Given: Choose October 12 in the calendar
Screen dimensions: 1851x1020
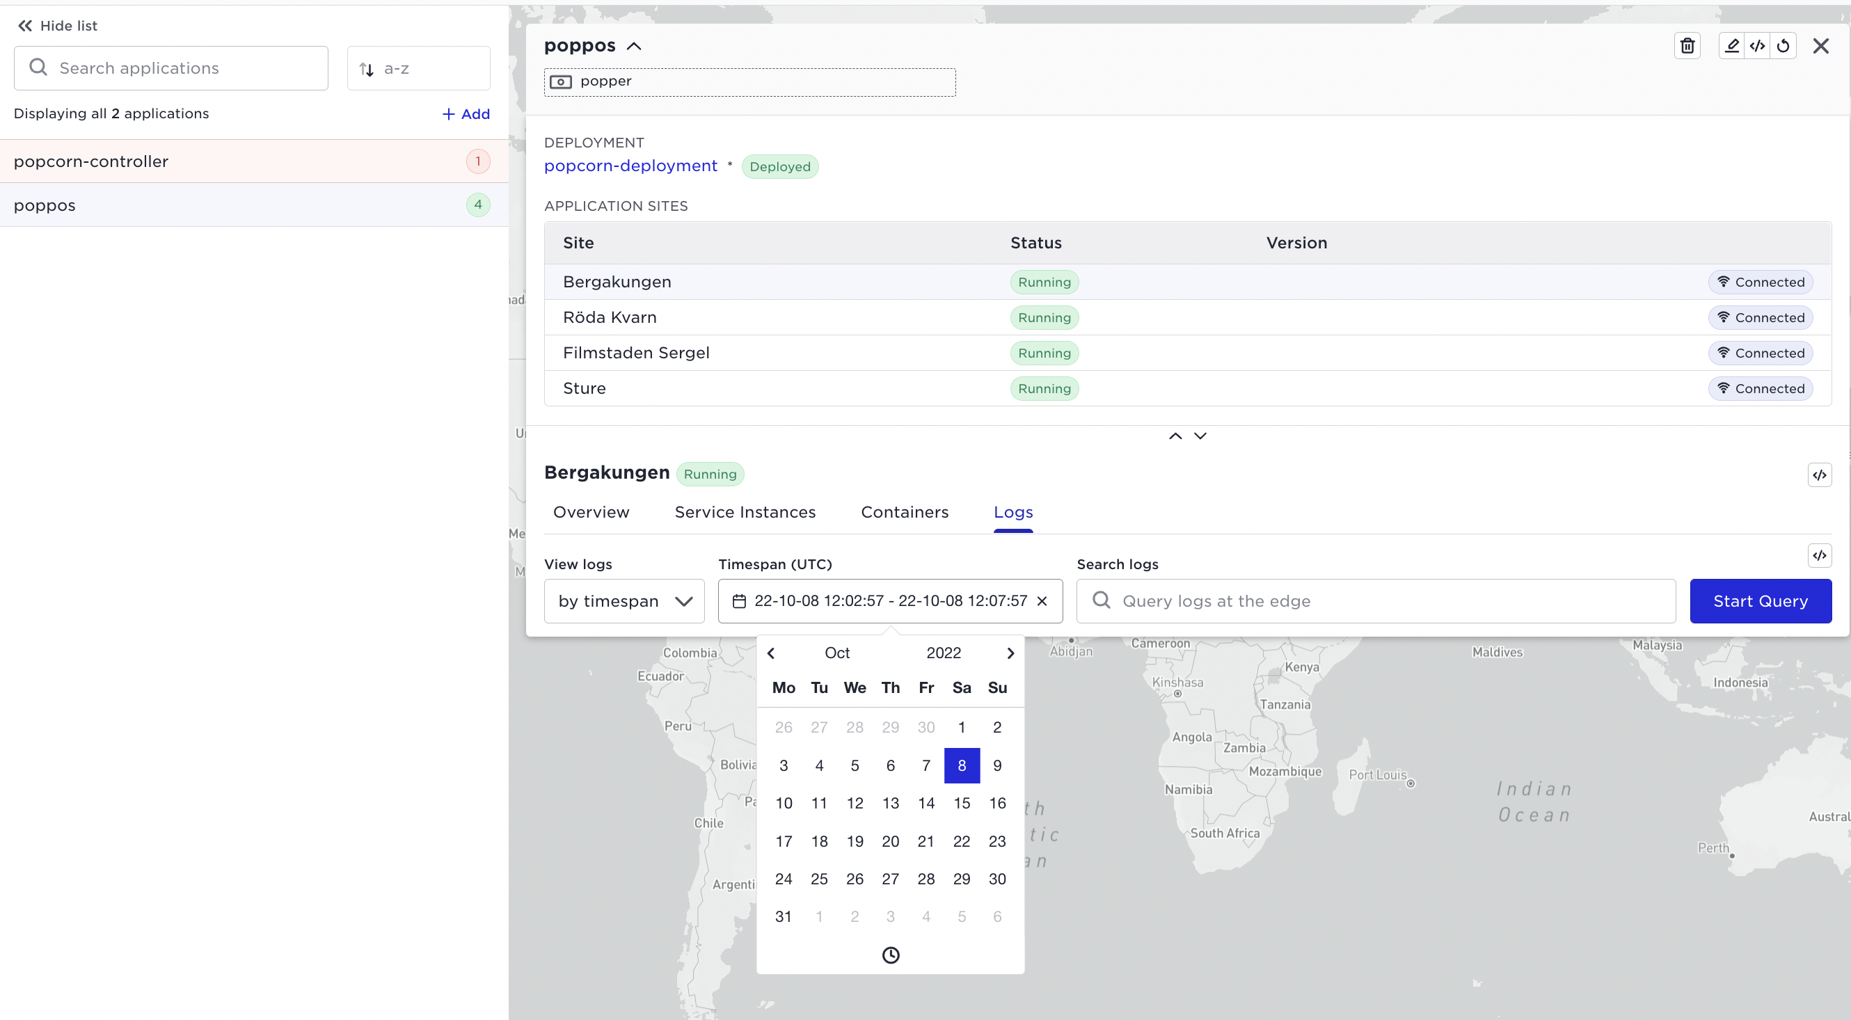Looking at the screenshot, I should coord(855,803).
